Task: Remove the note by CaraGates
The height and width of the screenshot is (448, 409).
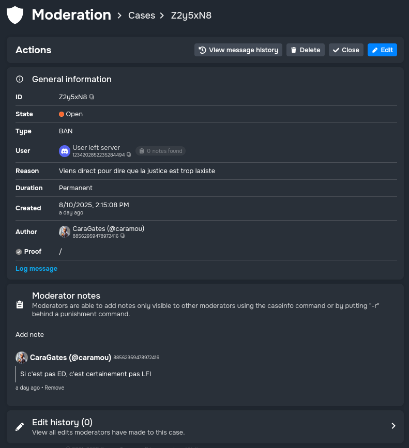Action: [x=54, y=388]
